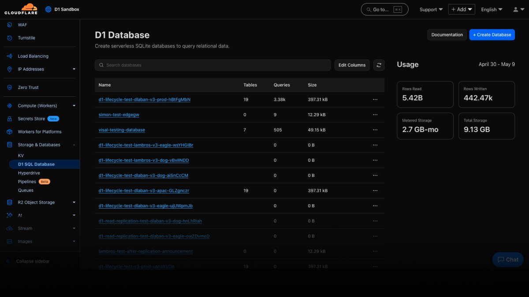This screenshot has width=529, height=297.
Task: Click the Edit Columns button
Action: [352, 65]
